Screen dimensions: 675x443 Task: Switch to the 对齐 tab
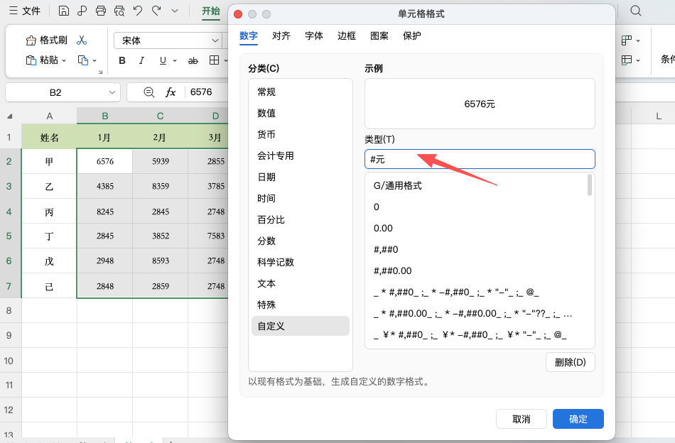coord(281,35)
